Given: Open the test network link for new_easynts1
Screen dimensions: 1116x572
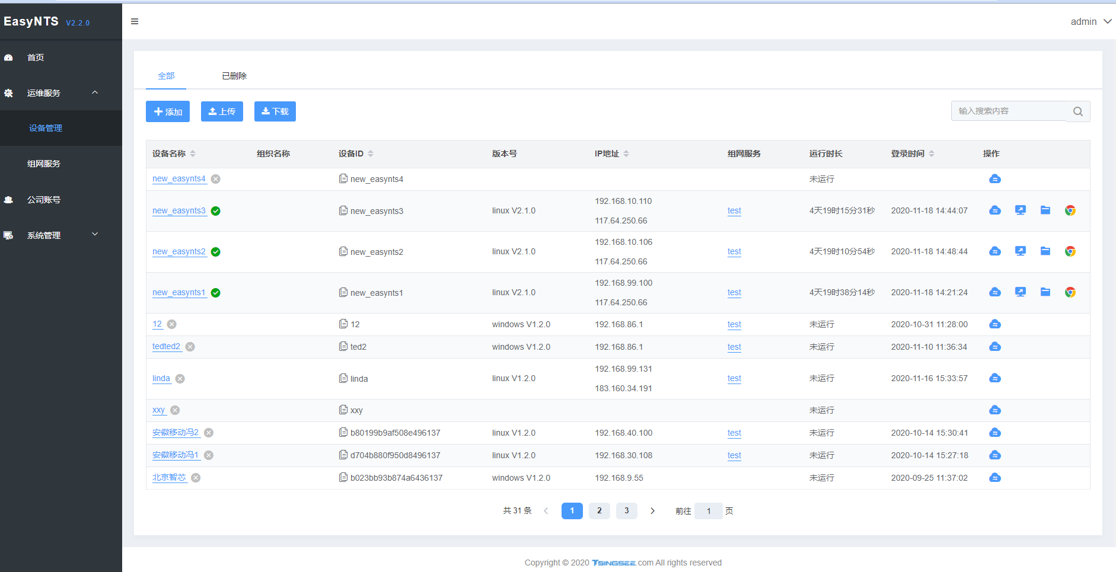Looking at the screenshot, I should coord(734,292).
